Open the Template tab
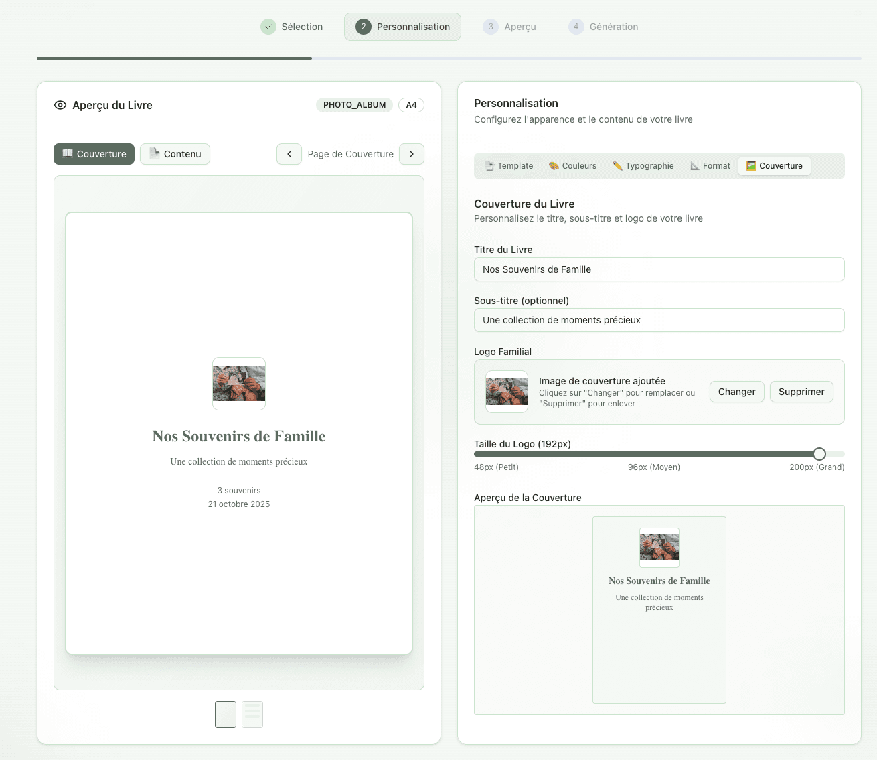The image size is (877, 760). (509, 166)
